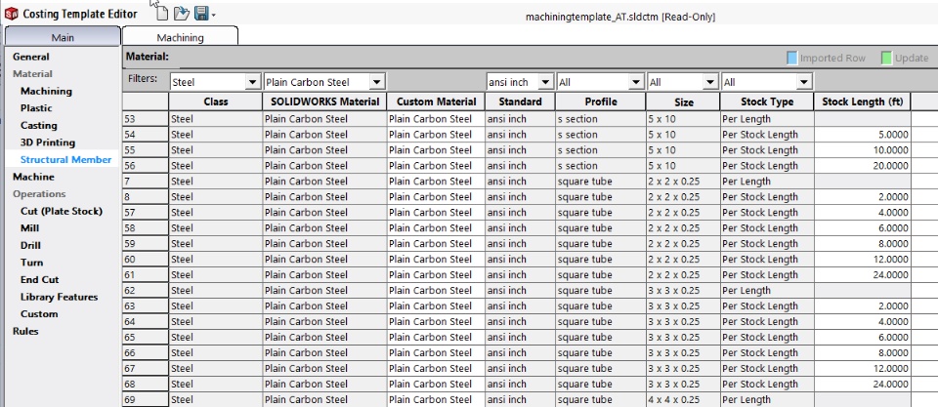Click Stock Length 24.0000 in row 68

point(862,384)
